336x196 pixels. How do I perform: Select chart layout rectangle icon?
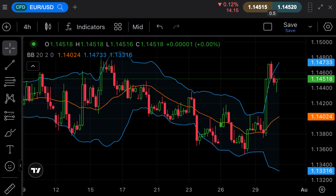268,27
